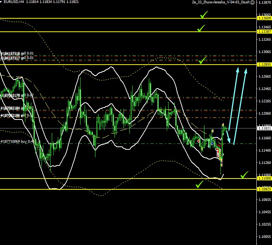The width and height of the screenshot is (272, 245).
Task: Click the small triangle beside the EURUSD,H4 title
Action: [x=2, y=2]
